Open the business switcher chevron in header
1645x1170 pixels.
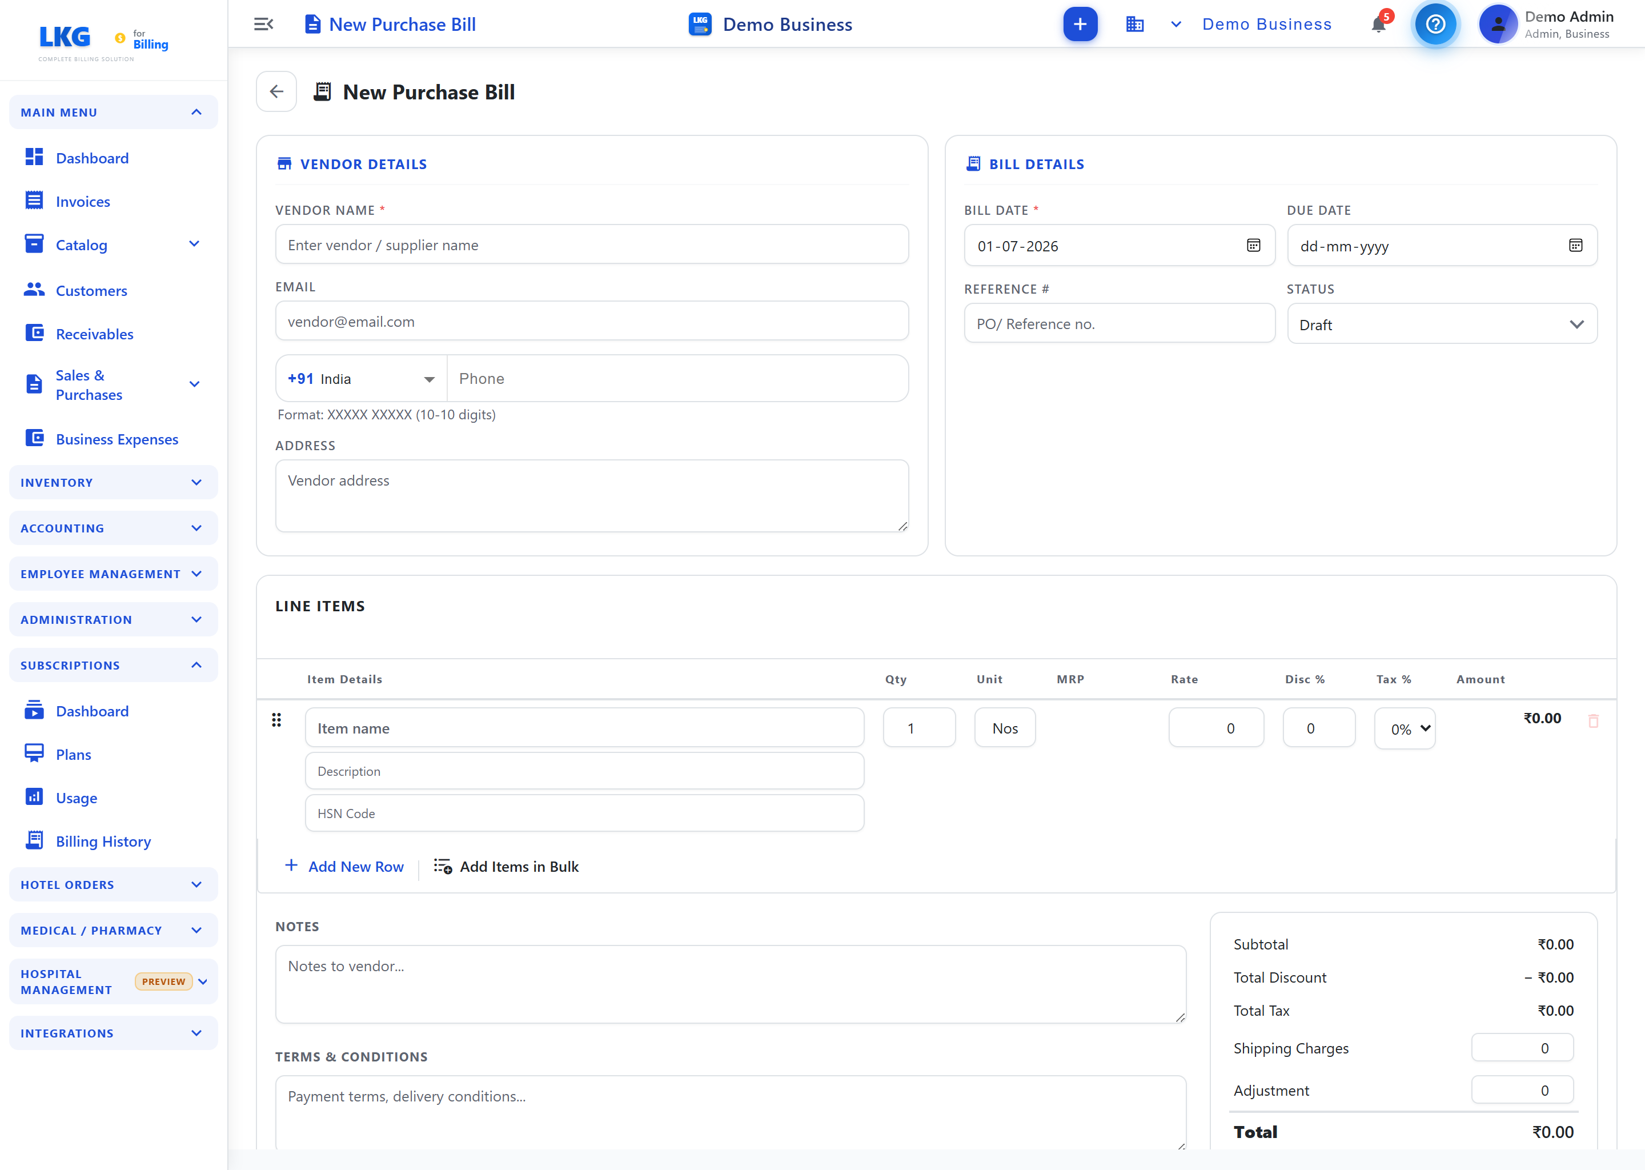click(x=1175, y=25)
